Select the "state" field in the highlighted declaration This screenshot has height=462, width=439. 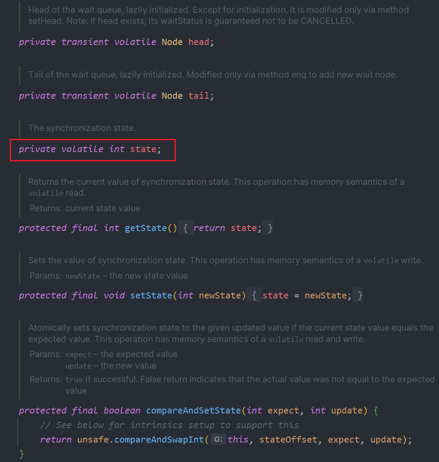click(x=143, y=149)
